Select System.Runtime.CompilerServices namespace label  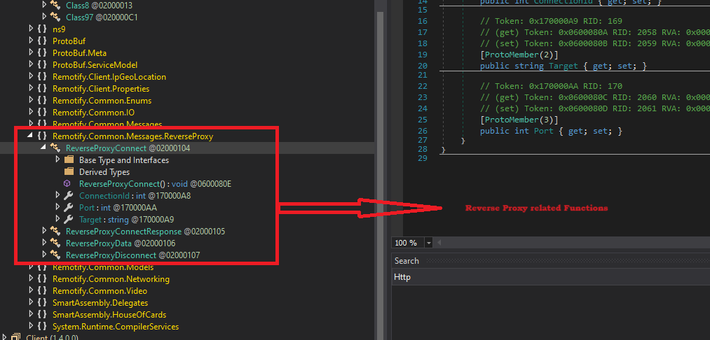(x=116, y=327)
